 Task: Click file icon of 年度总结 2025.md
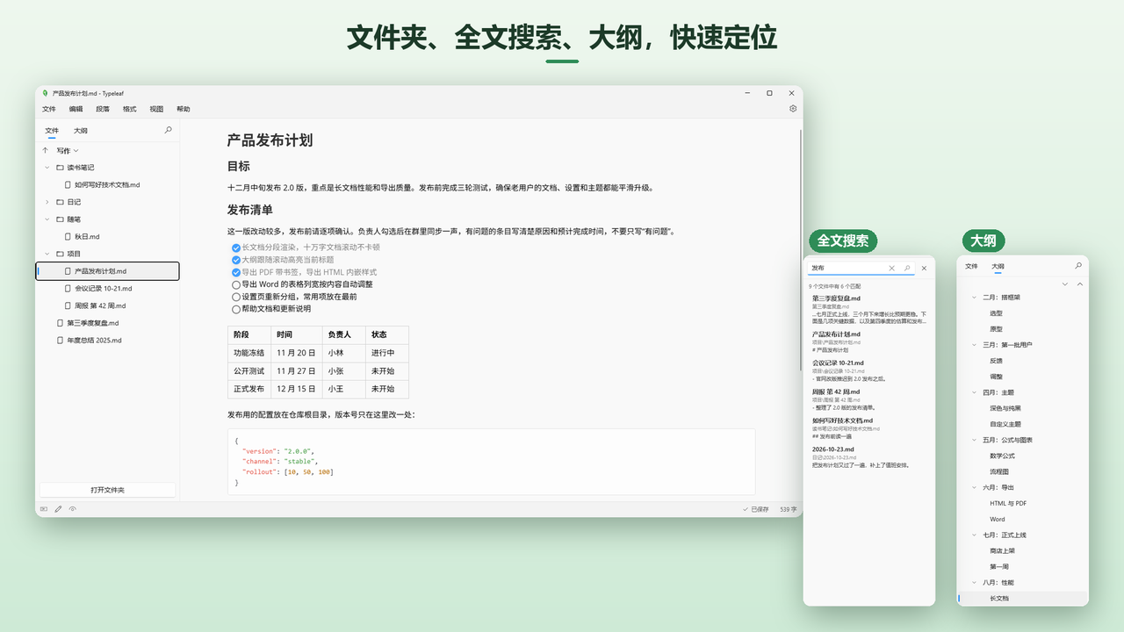point(60,340)
